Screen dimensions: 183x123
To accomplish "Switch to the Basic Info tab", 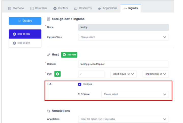I will click(x=38, y=8).
